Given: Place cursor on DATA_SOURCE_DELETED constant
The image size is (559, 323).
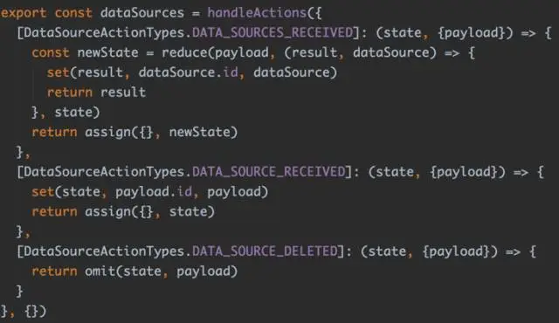Looking at the screenshot, I should 265,251.
